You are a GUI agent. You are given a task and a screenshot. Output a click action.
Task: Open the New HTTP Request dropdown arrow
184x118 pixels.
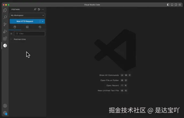coord(43,21)
